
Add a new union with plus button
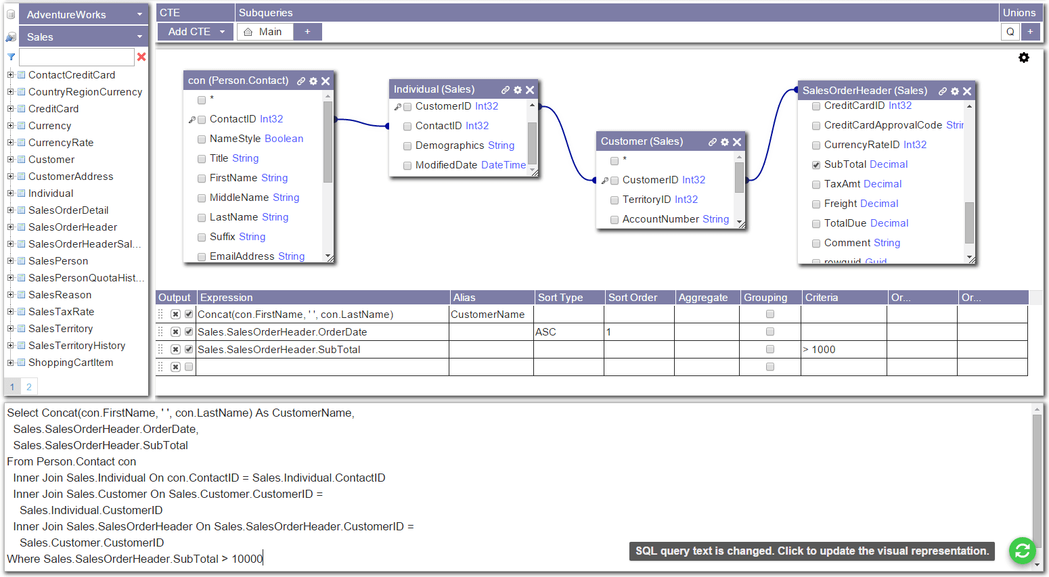click(x=1030, y=32)
